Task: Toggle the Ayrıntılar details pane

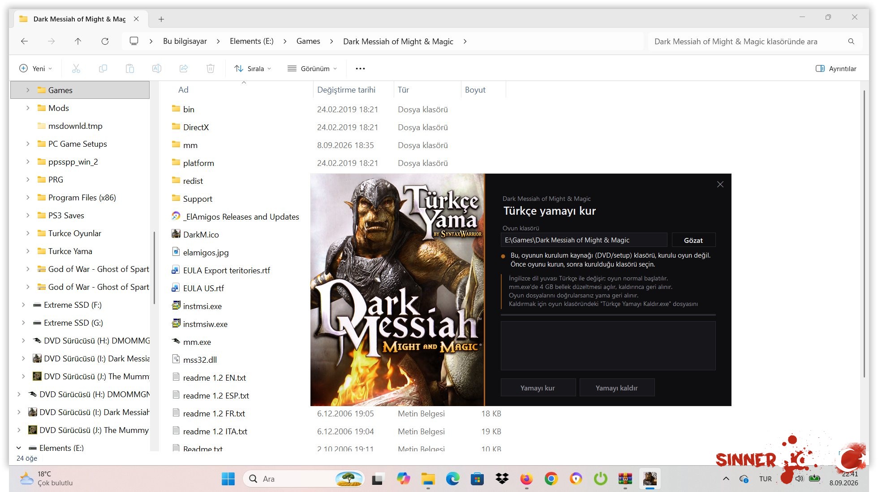Action: (836, 68)
